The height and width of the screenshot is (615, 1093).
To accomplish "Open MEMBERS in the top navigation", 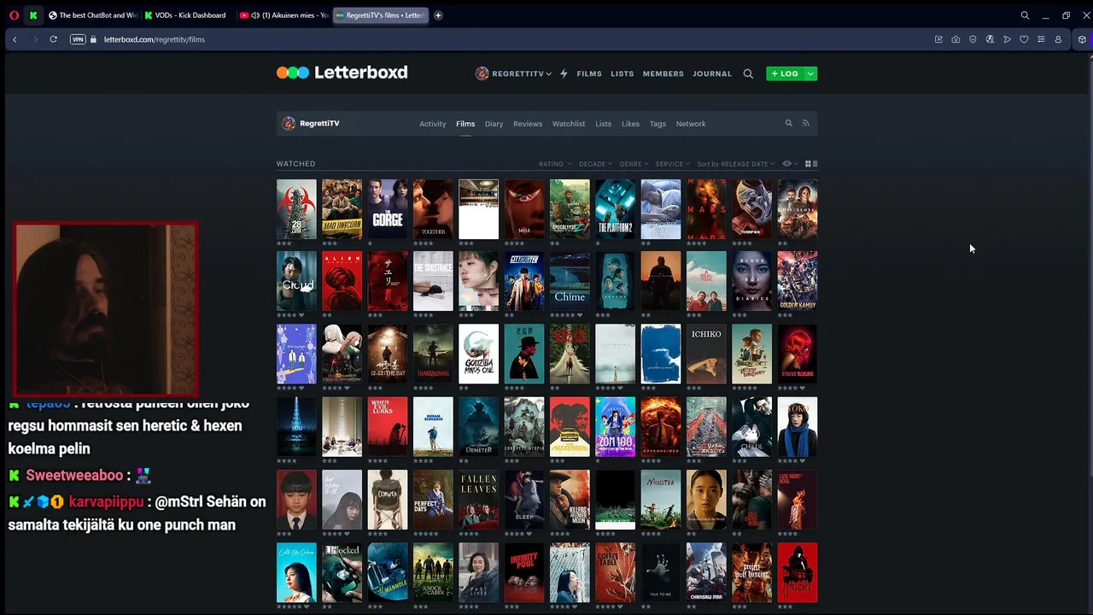I will coord(663,73).
